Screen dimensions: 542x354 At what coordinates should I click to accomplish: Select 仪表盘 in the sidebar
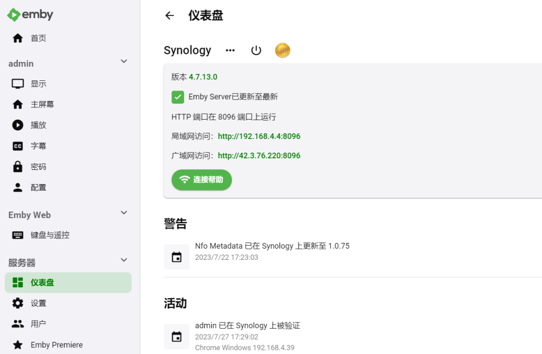tap(68, 283)
